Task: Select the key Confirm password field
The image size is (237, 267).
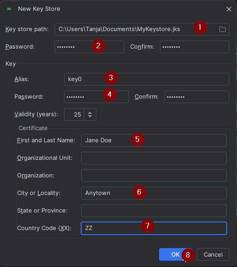Action: click(x=197, y=97)
